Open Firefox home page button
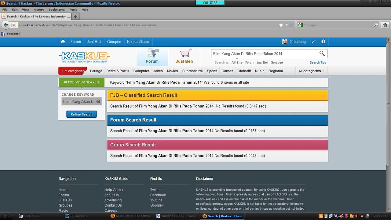 point(385,25)
